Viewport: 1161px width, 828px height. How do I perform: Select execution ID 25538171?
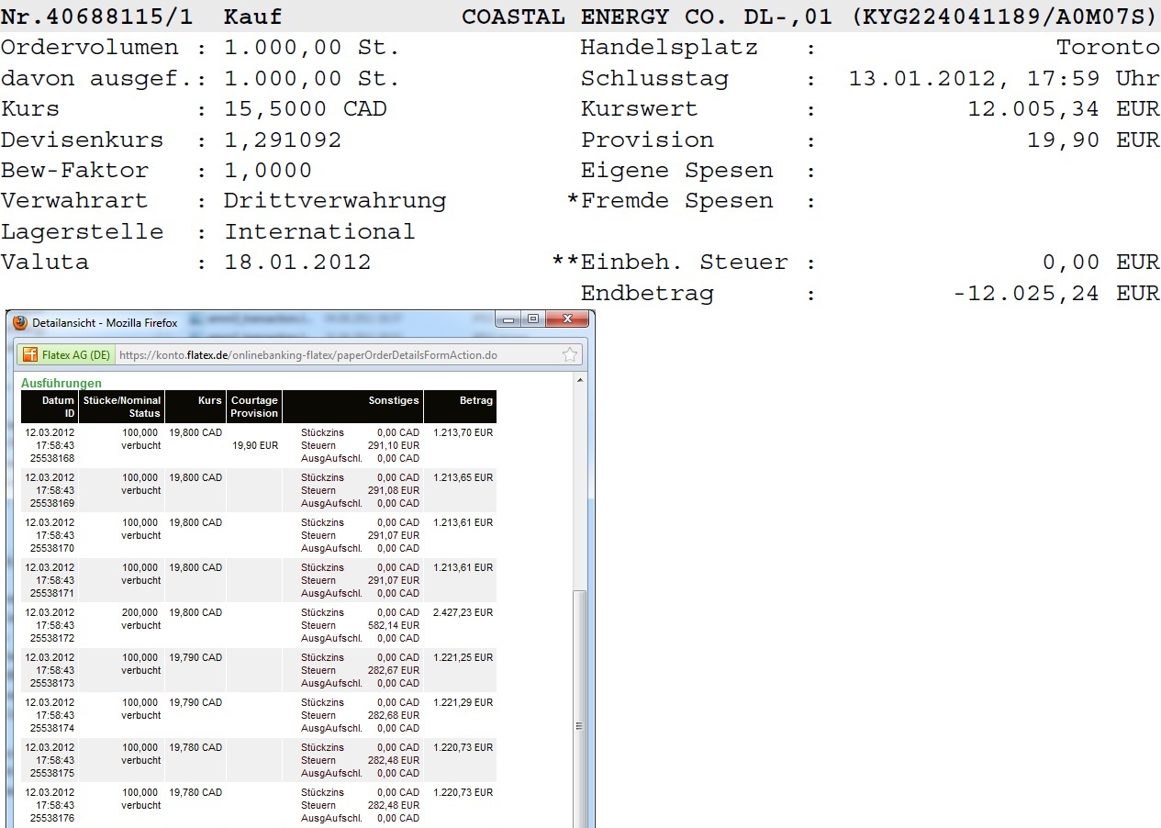[52, 593]
